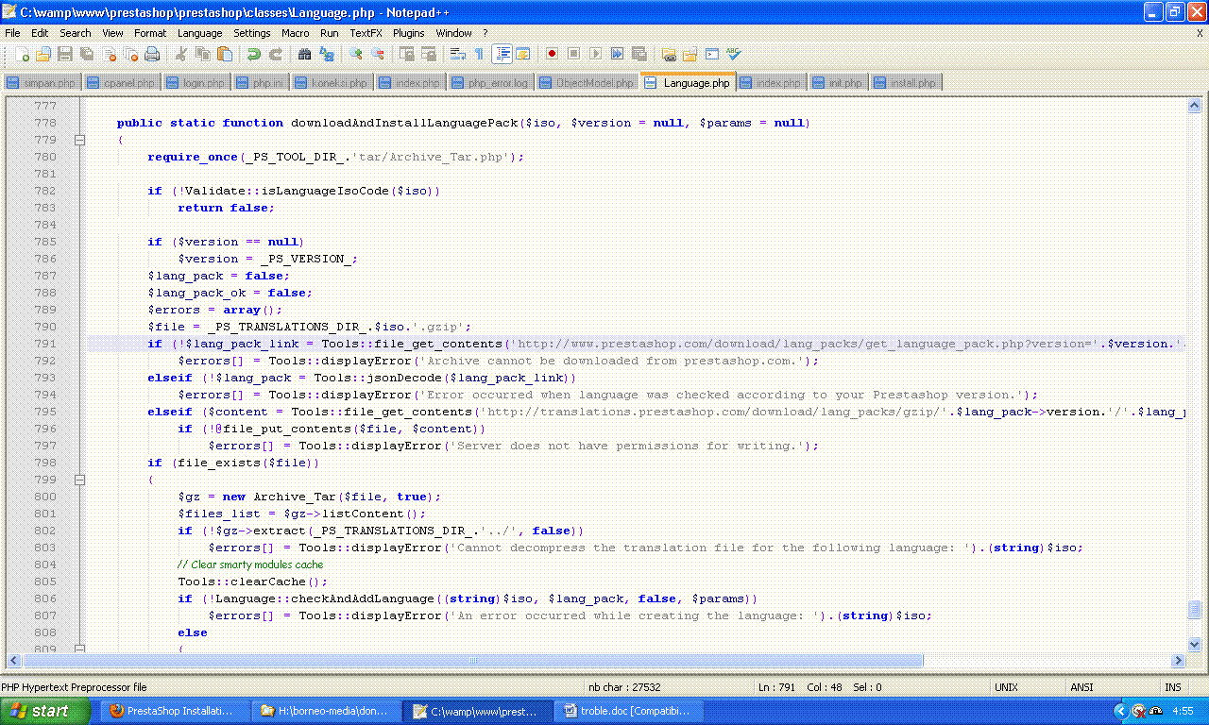Viewport: 1209px width, 725px height.
Task: Collapse the fold marker at line 799
Action: [x=80, y=480]
